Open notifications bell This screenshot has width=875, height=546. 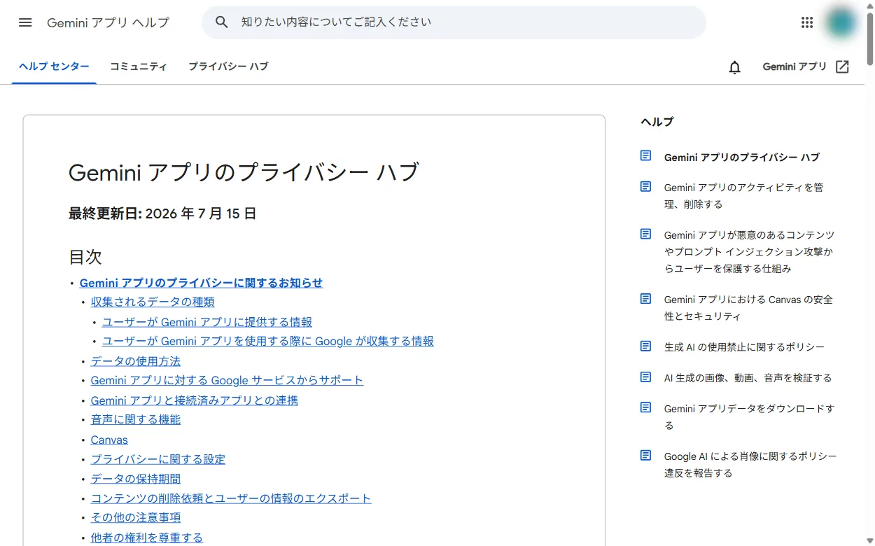coord(734,67)
